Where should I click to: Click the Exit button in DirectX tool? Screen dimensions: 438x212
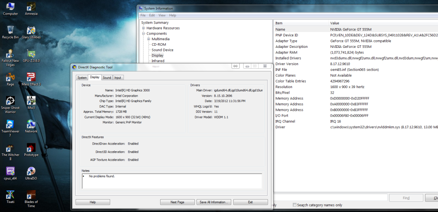250,202
